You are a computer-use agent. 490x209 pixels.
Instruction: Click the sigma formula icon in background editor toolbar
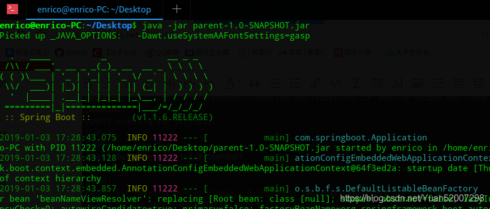(x=356, y=83)
